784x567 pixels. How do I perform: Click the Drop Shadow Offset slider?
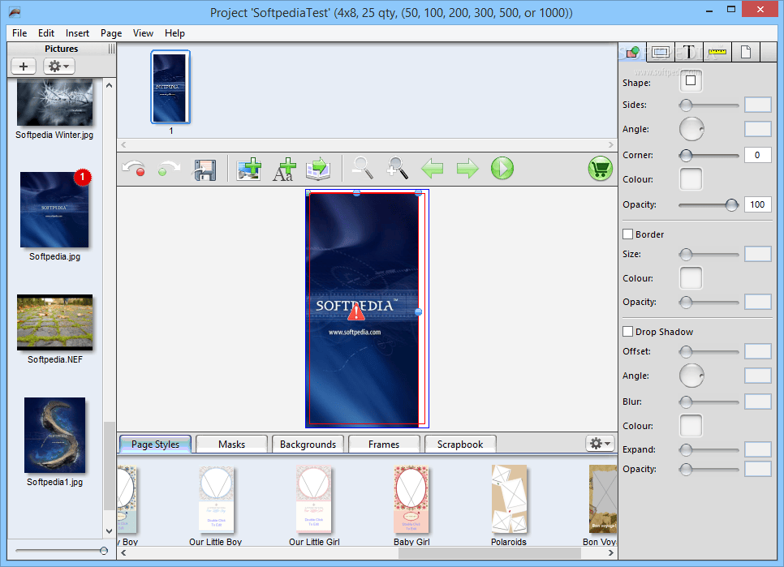(x=709, y=352)
